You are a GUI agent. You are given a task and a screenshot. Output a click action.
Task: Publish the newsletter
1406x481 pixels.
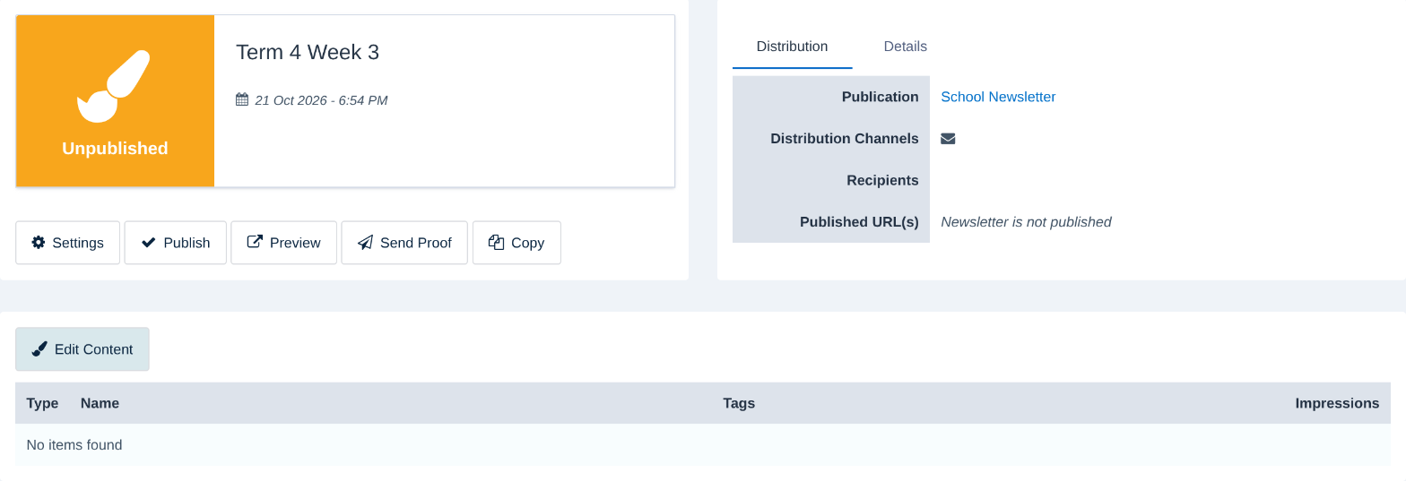pos(175,243)
